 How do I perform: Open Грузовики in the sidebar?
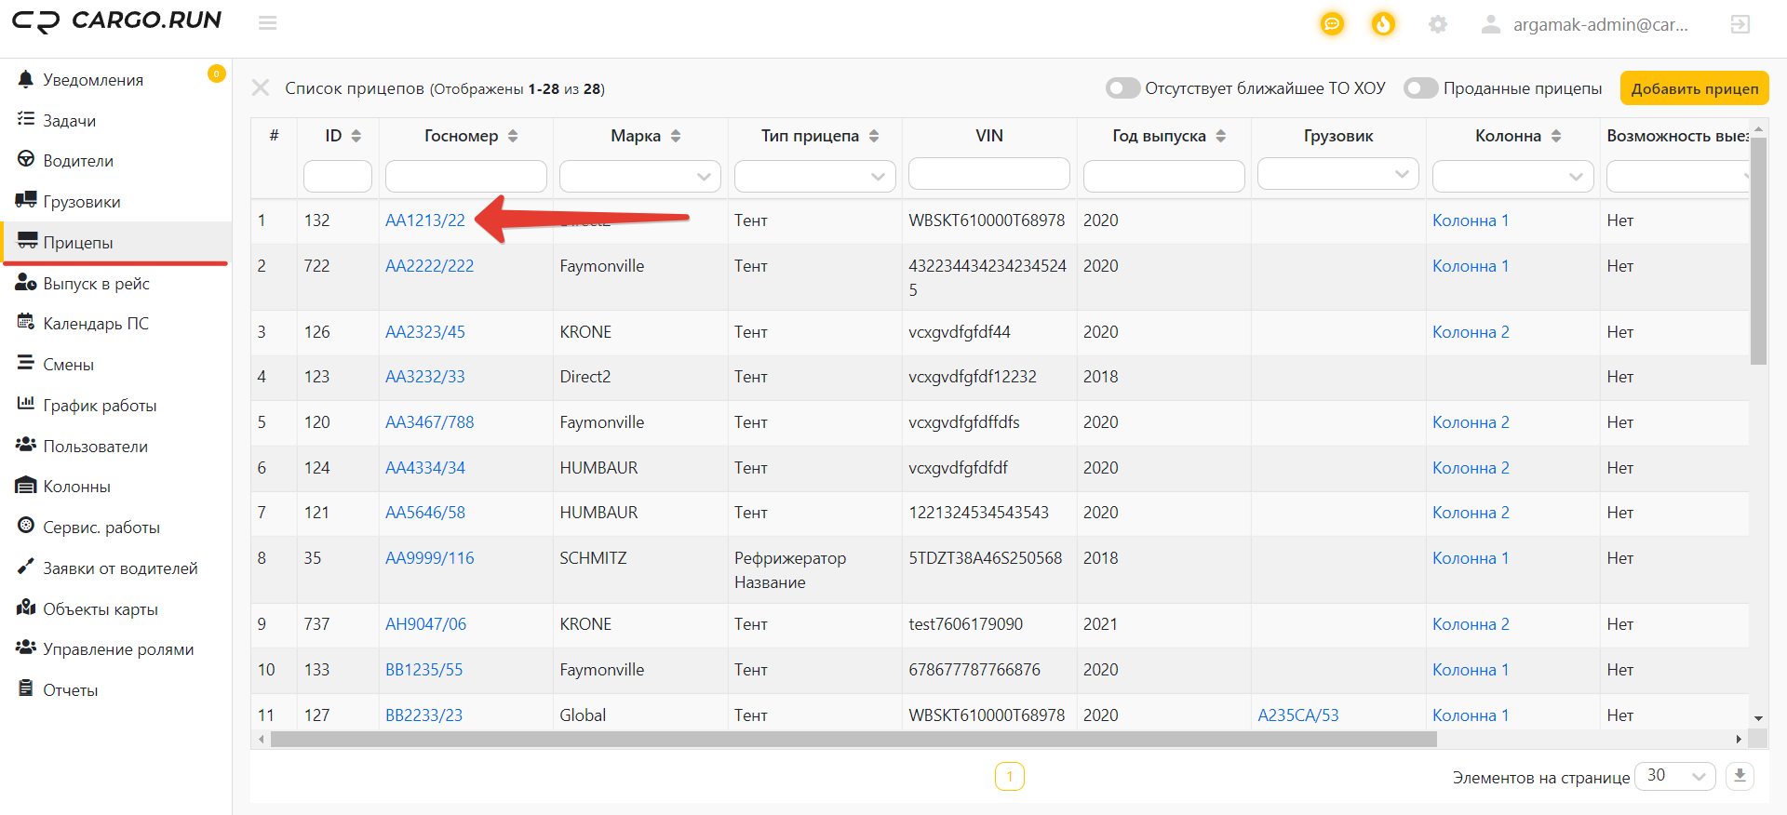82,202
